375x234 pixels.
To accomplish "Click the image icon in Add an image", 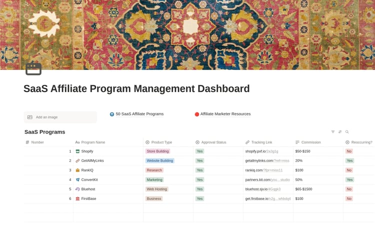I will 30,117.
